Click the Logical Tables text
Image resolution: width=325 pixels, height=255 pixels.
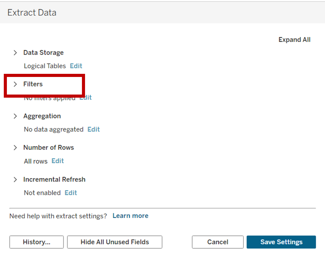point(45,66)
